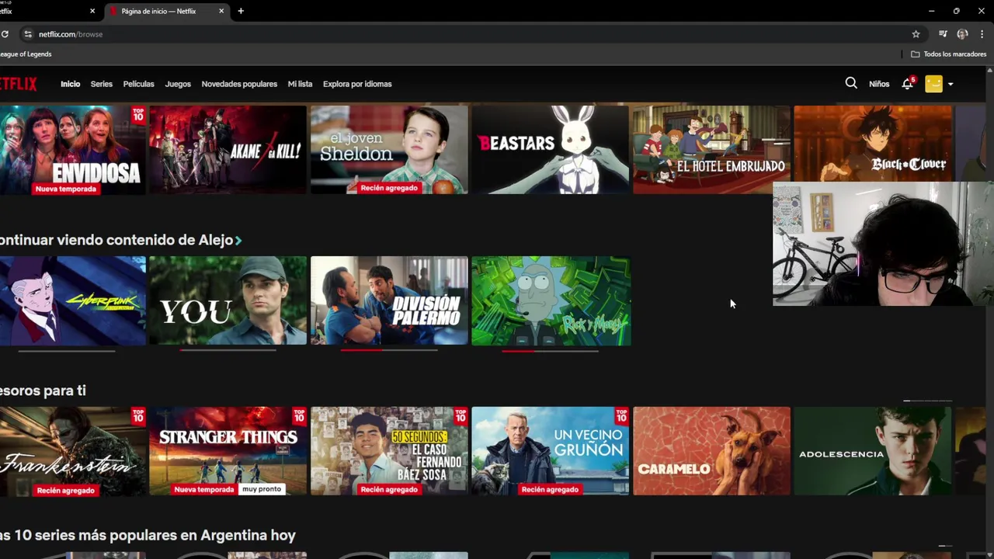Open Explora por idiomas
Image resolution: width=994 pixels, height=559 pixels.
coord(357,84)
